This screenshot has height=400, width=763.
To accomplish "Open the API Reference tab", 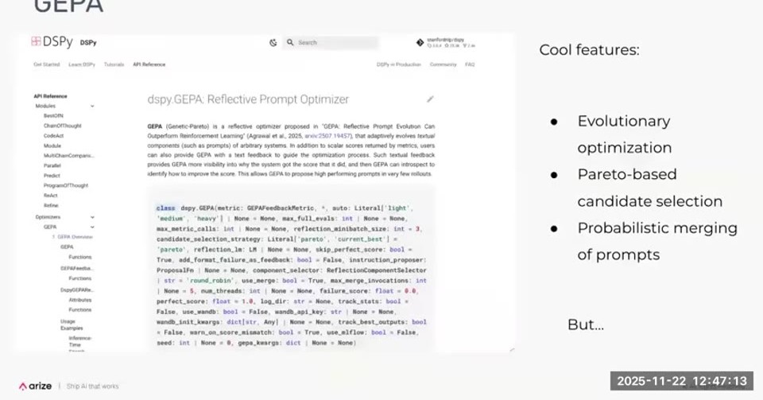I will pos(149,64).
